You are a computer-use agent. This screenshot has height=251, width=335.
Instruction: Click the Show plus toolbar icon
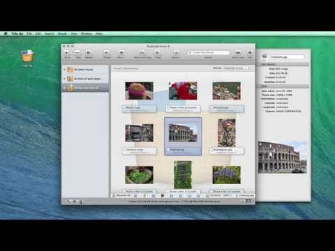67,53
